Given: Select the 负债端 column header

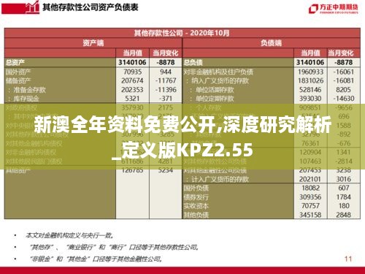Looking at the screenshot, I should [x=272, y=43].
